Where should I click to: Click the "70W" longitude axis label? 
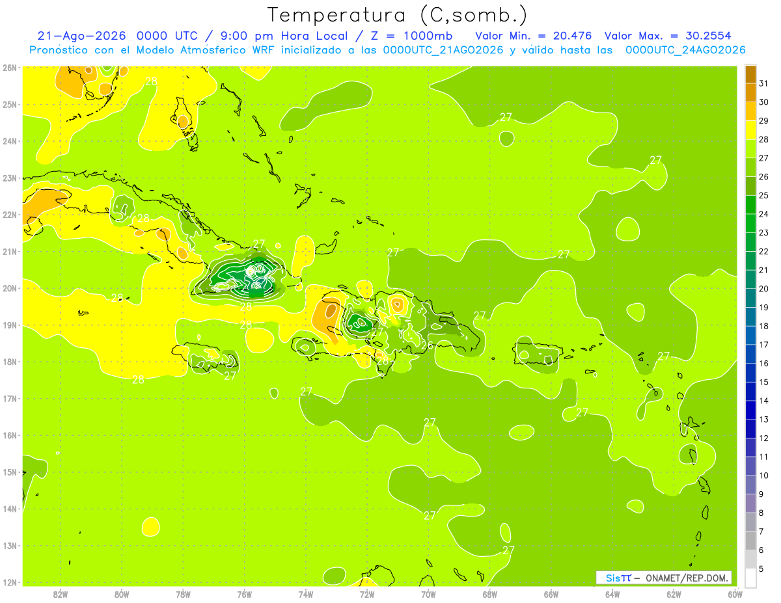(428, 594)
